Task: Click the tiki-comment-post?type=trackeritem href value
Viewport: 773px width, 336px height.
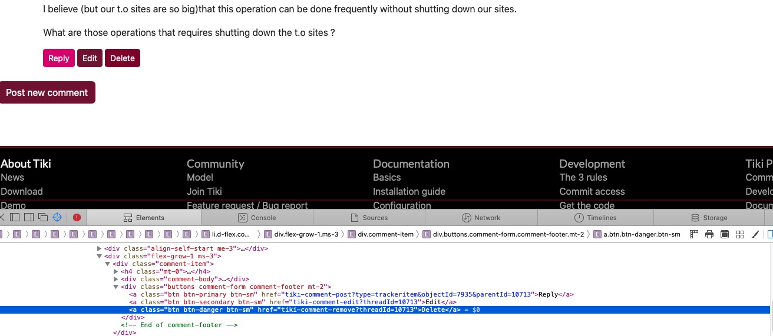Action: 409,294
